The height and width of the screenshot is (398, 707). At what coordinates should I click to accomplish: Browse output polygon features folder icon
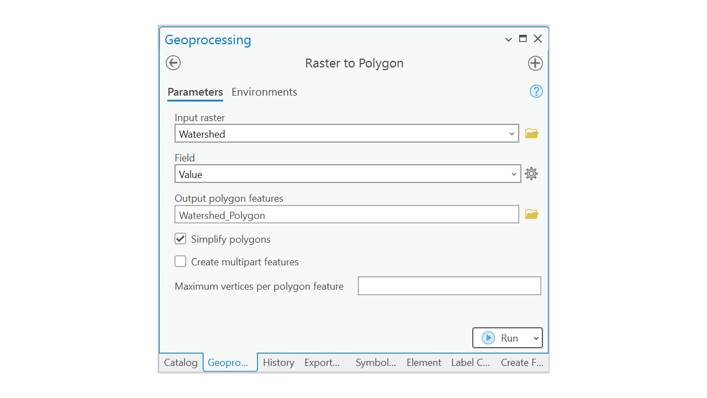(531, 214)
